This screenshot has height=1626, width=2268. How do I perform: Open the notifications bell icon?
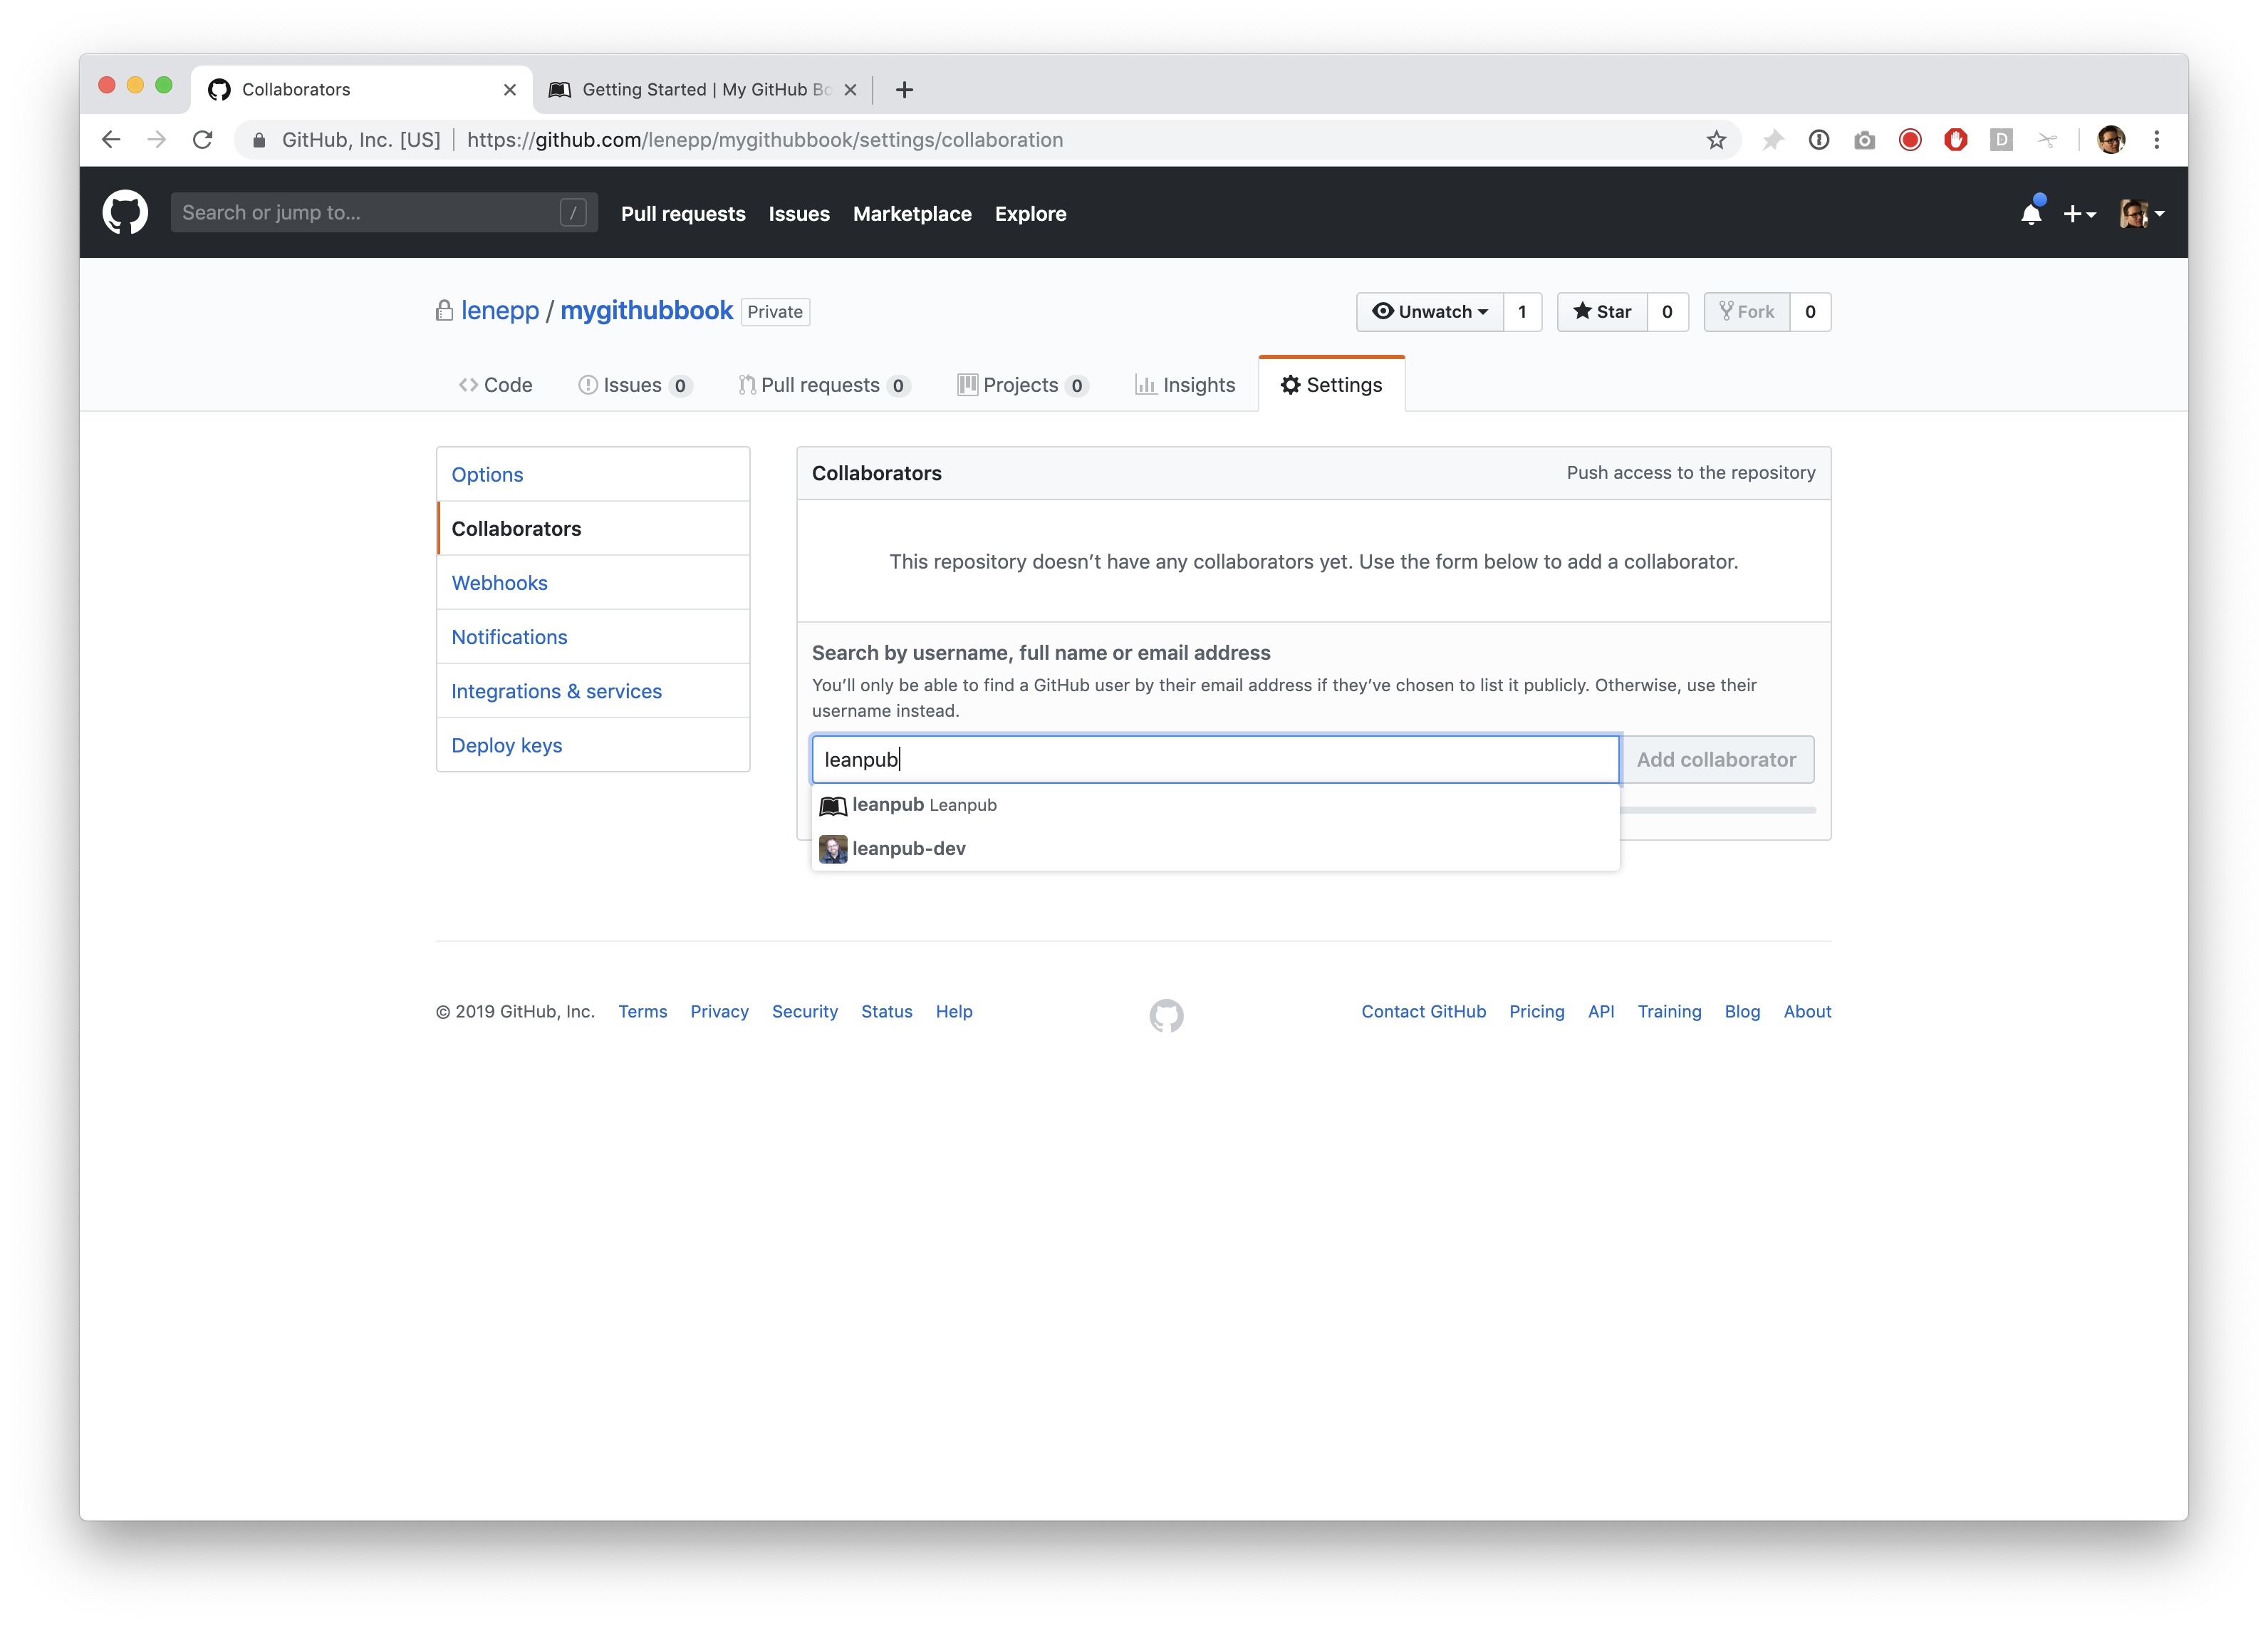point(2030,213)
